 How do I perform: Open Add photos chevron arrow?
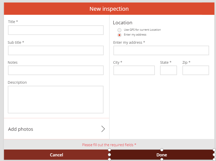pyautogui.click(x=103, y=129)
